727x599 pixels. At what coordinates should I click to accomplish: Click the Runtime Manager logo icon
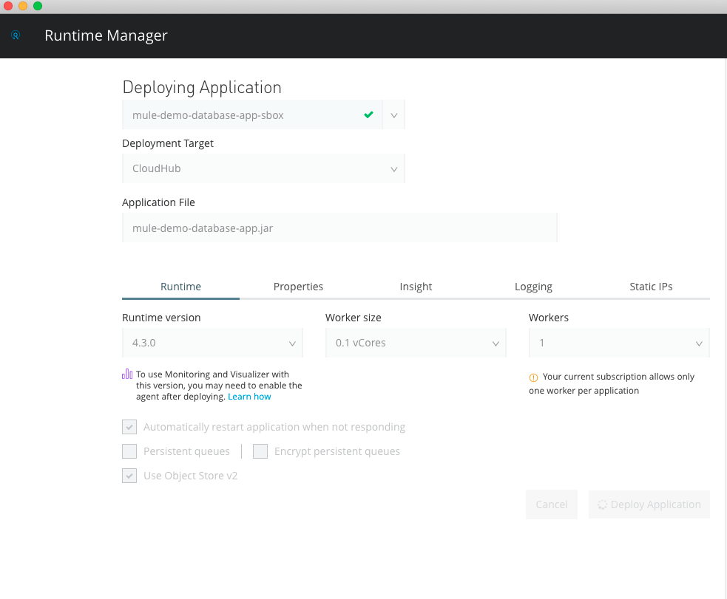(x=16, y=35)
